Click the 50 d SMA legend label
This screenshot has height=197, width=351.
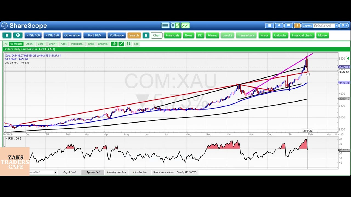pyautogui.click(x=16, y=59)
